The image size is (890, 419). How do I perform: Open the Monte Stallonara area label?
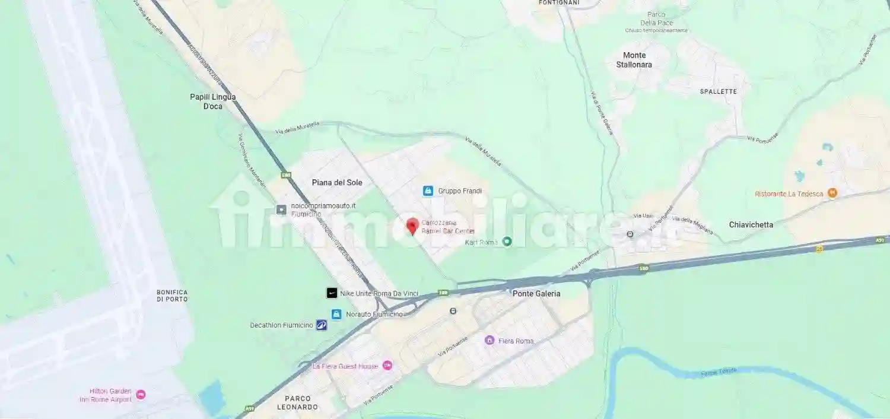634,60
